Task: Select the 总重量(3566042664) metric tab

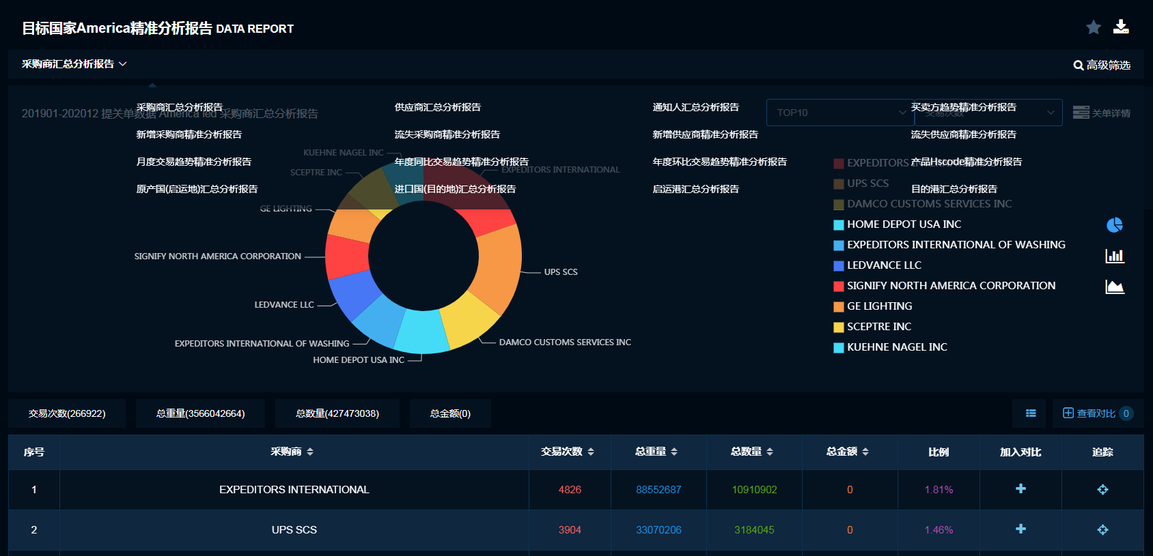Action: click(200, 413)
